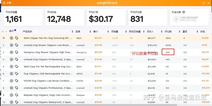
Task: Sort by the 评论数 column arrows
Action: click(180, 31)
